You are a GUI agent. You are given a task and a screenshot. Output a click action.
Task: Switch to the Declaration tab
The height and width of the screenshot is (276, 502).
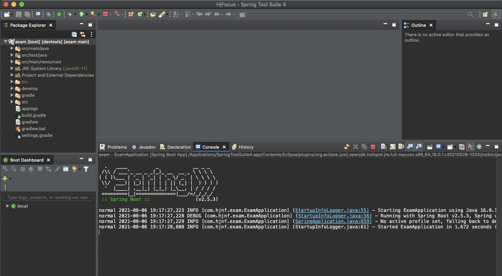pos(176,147)
